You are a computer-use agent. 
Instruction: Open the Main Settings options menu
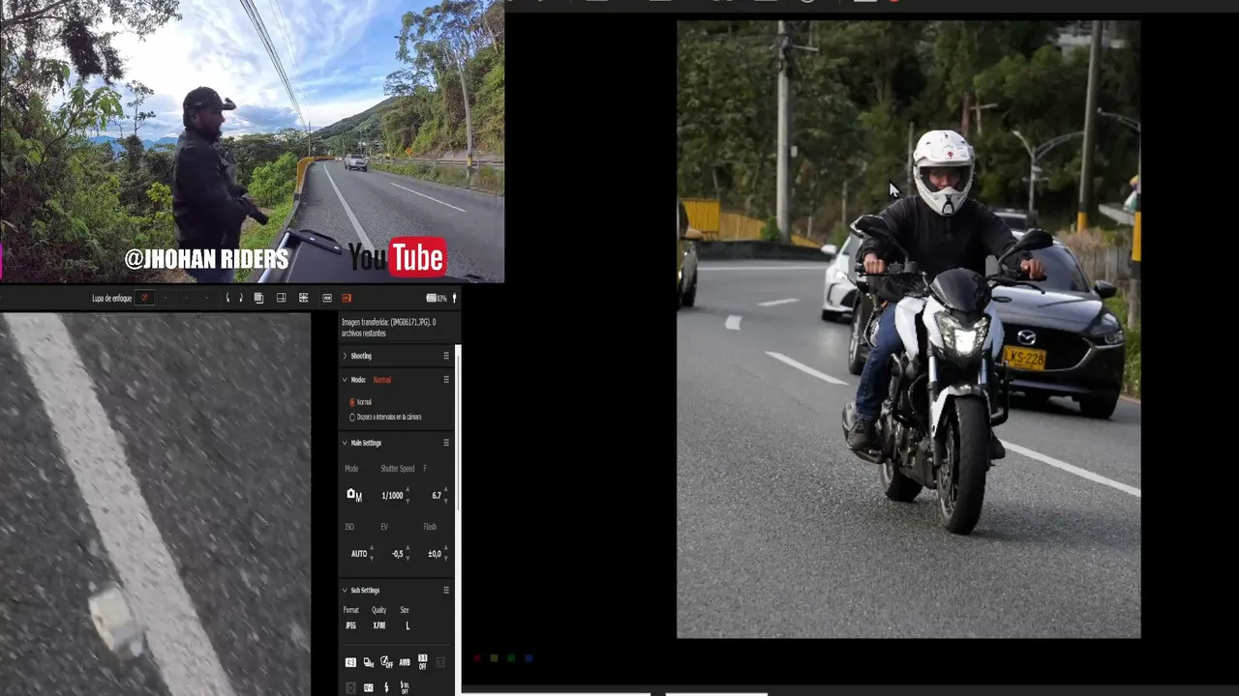pyautogui.click(x=446, y=443)
